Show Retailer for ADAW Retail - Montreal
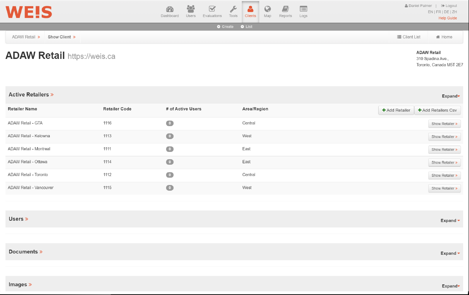The width and height of the screenshot is (469, 295). tap(444, 150)
